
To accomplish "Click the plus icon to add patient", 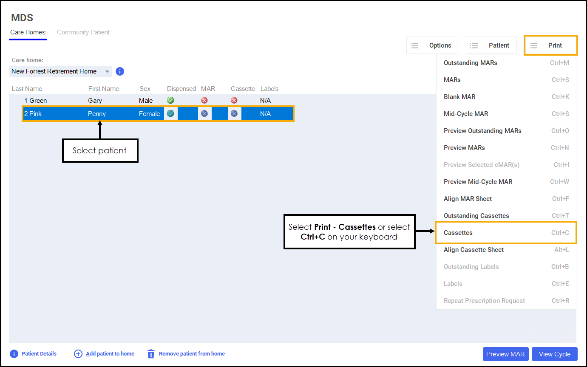I will 78,354.
